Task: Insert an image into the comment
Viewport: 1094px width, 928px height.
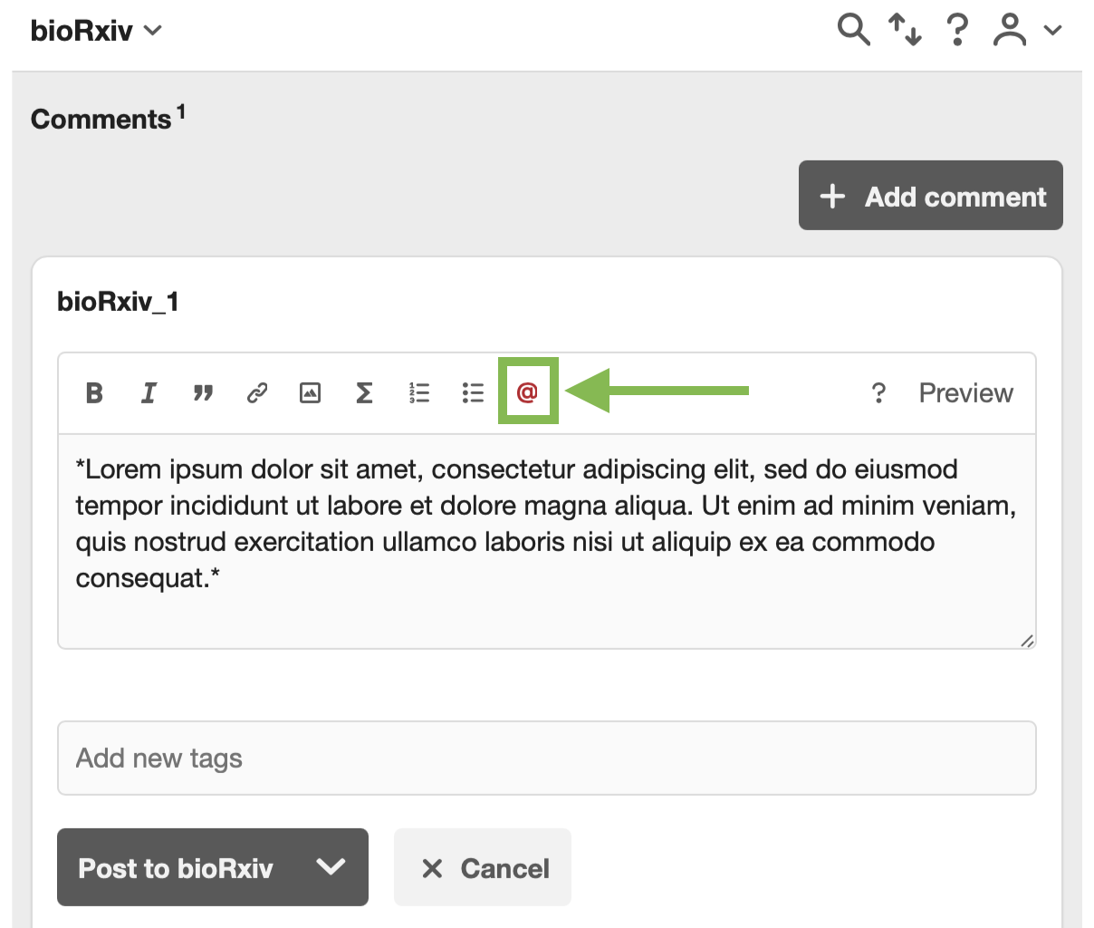Action: coord(311,393)
